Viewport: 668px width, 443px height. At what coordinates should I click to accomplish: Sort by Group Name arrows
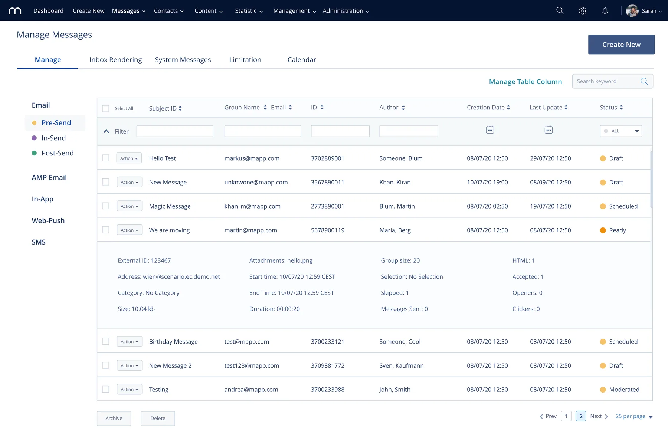click(265, 108)
